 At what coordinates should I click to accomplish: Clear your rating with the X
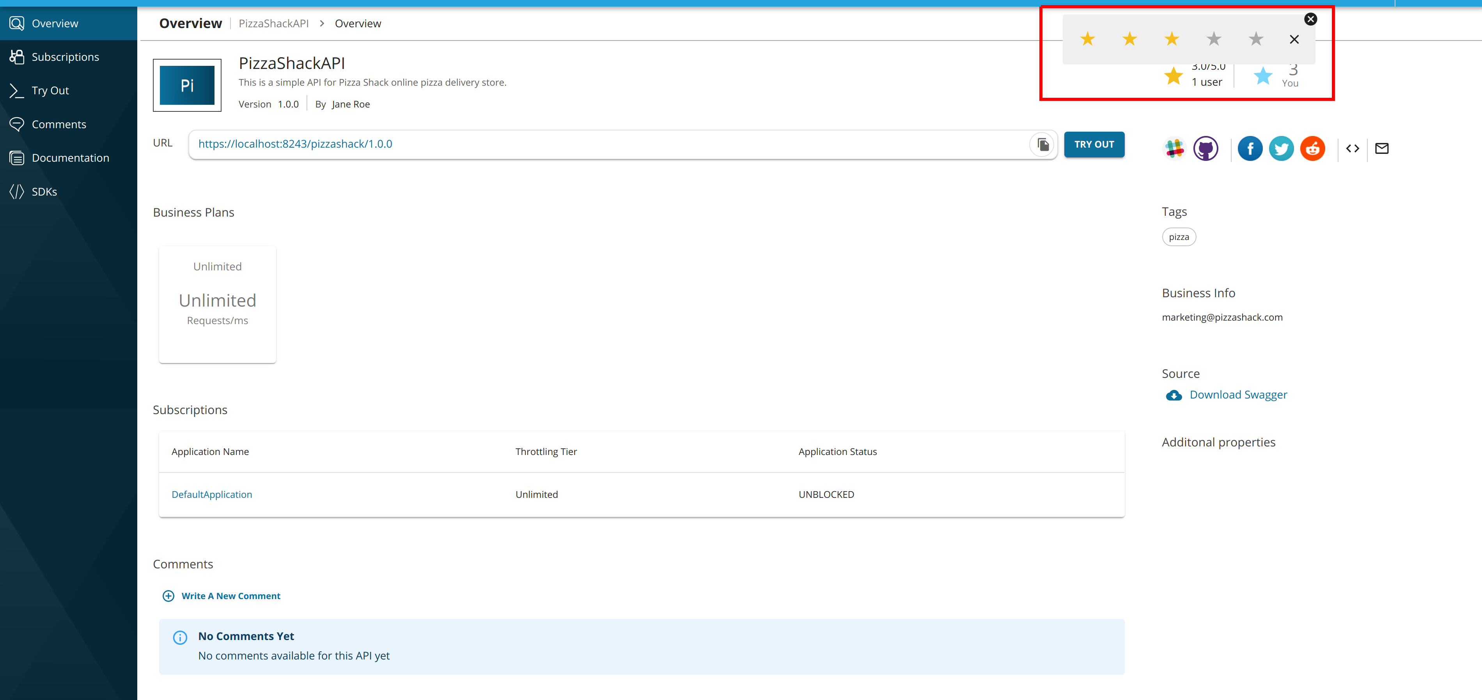coord(1294,39)
